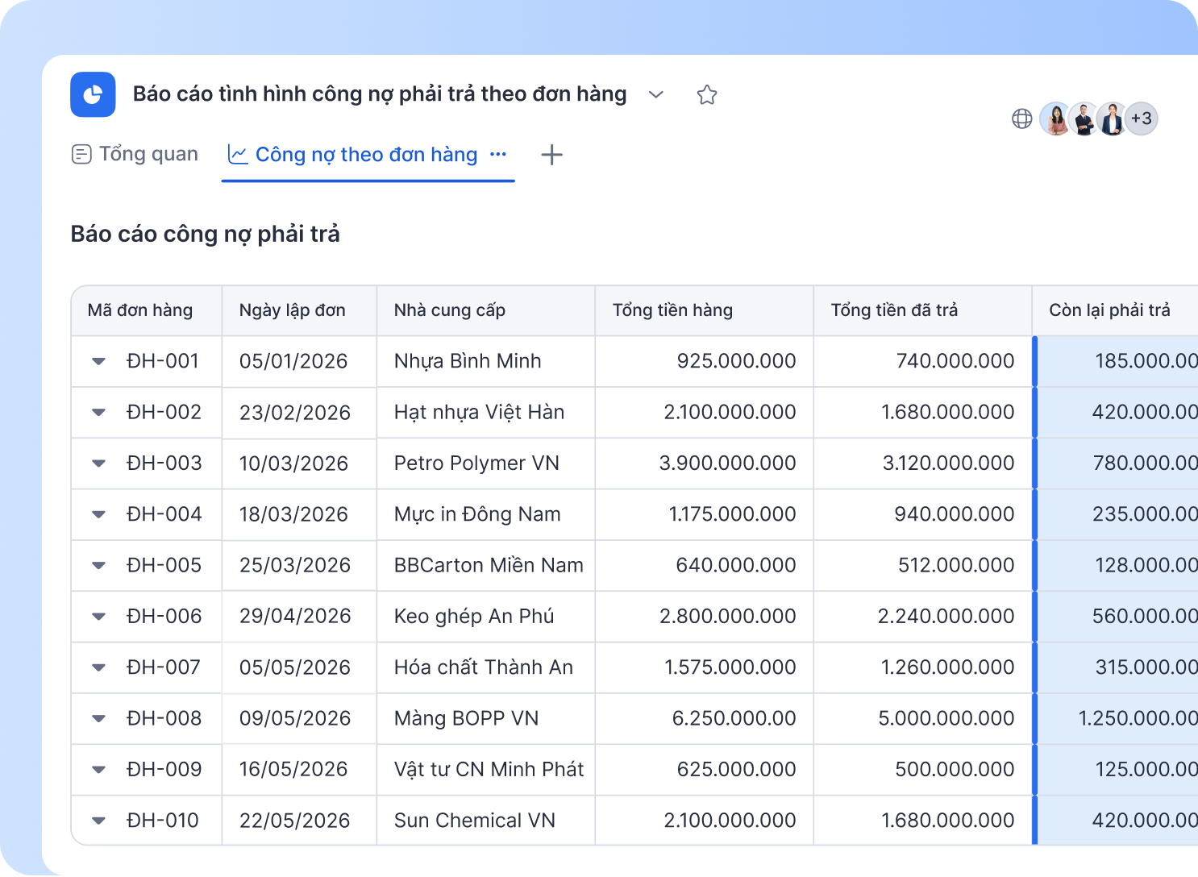The height and width of the screenshot is (877, 1198).
Task: Switch to the Tổng quan tab
Action: click(x=135, y=154)
